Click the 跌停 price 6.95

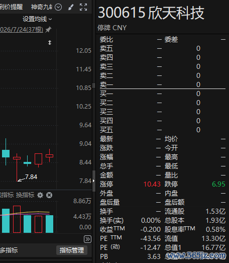click(x=218, y=184)
